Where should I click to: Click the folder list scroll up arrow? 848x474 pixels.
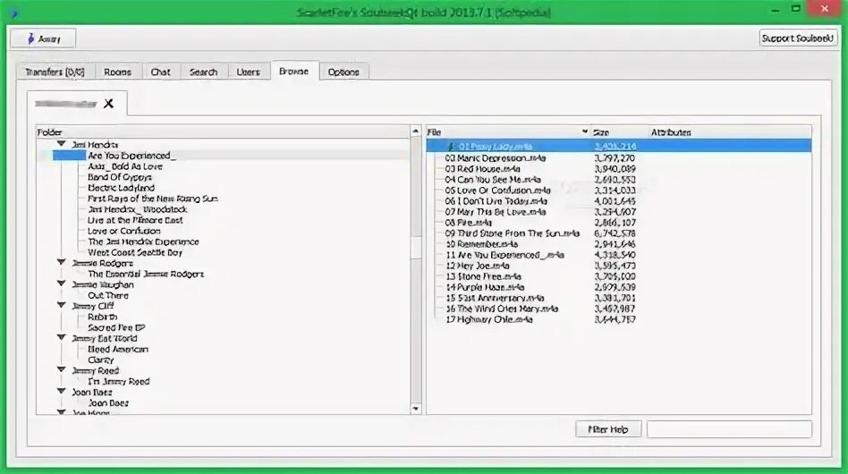tap(415, 131)
